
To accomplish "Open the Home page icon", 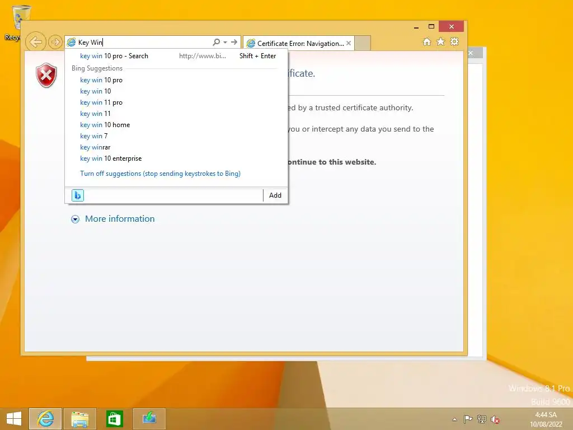I will coord(427,41).
